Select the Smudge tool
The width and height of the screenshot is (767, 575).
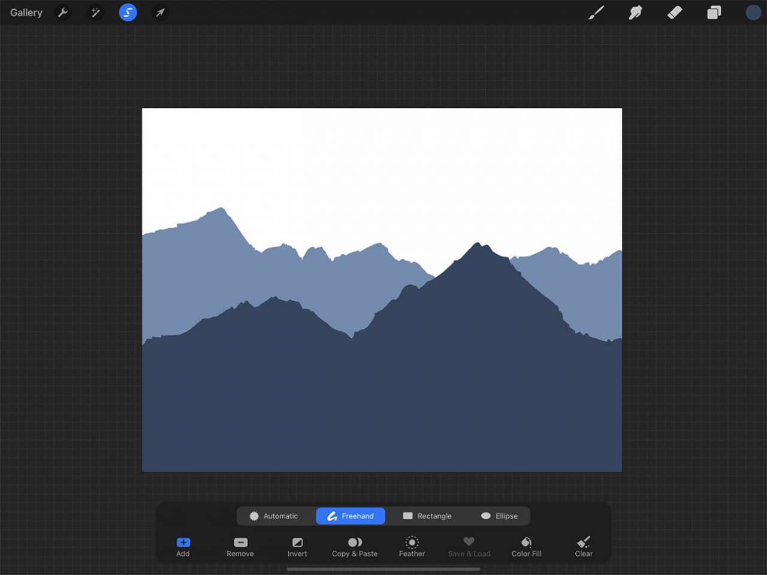click(635, 12)
